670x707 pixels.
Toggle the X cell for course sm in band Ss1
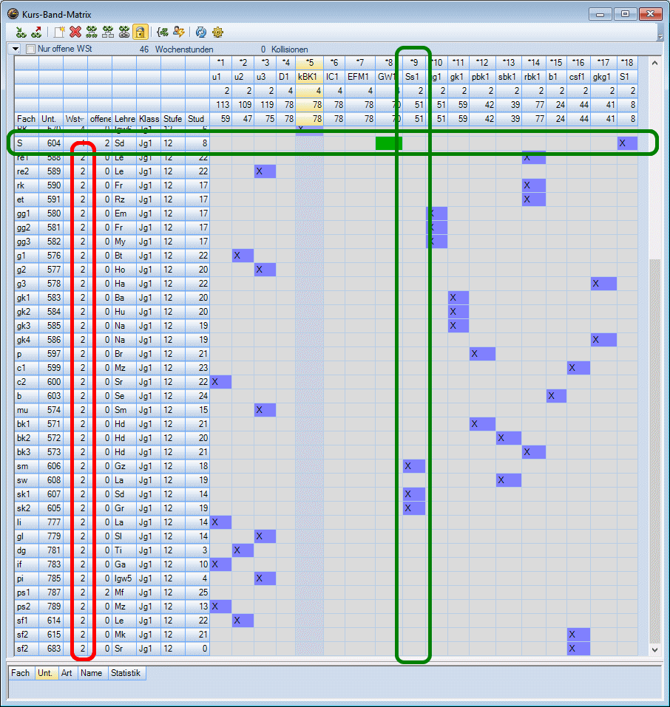tap(413, 466)
